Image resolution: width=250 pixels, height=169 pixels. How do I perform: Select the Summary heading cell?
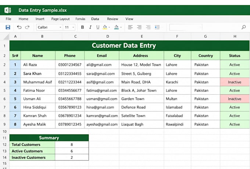pyautogui.click(x=49, y=138)
